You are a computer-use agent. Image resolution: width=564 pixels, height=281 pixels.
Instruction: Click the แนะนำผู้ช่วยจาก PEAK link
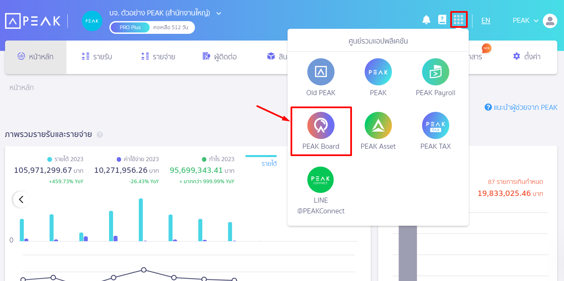[x=521, y=108]
